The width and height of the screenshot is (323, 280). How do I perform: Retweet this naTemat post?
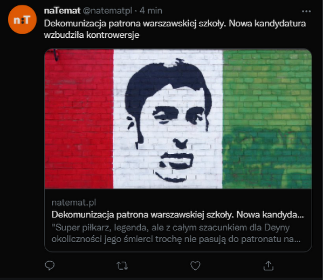[x=122, y=266]
